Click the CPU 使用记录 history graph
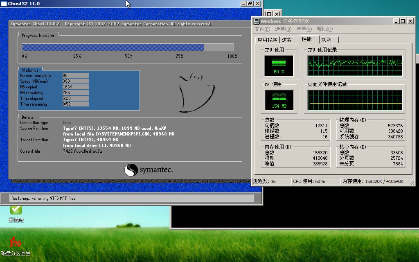Image resolution: width=419 pixels, height=262 pixels. click(355, 66)
